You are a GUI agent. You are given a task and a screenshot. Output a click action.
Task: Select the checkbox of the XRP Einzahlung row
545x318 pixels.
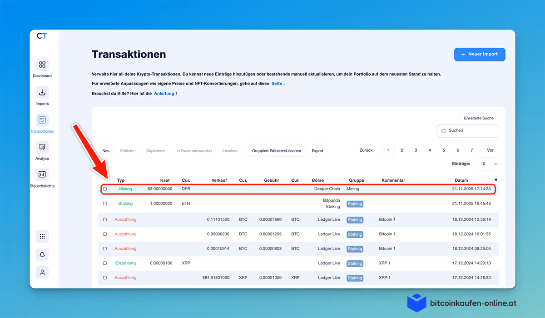pos(104,263)
